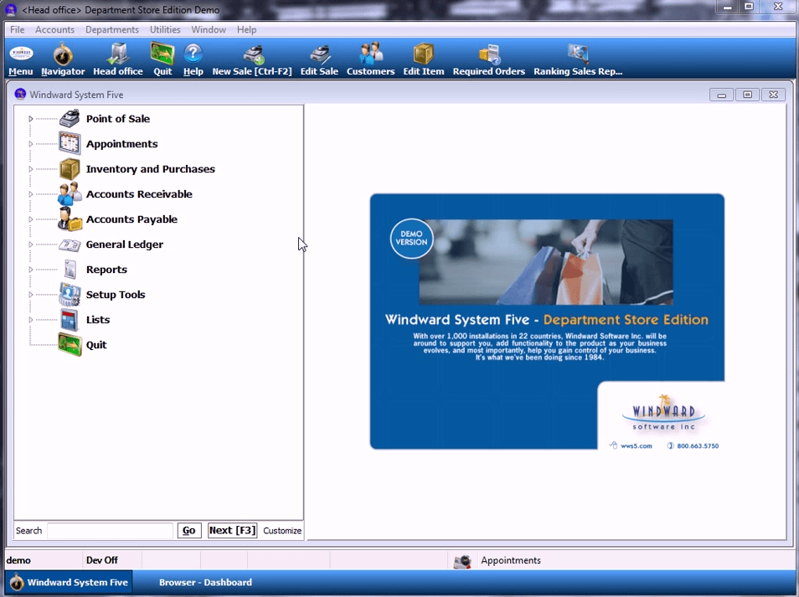Open the Point of Sale module icon
This screenshot has width=799, height=597.
(70, 118)
